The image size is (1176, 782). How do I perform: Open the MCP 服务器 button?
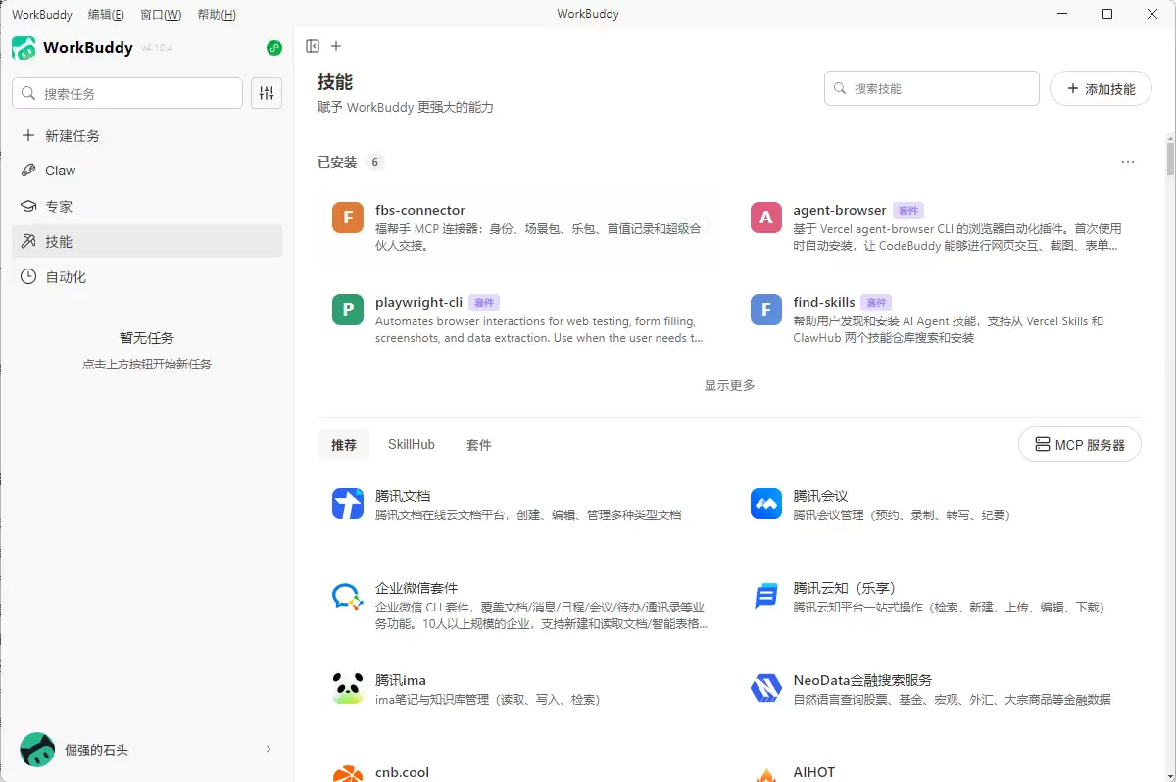[x=1080, y=444]
